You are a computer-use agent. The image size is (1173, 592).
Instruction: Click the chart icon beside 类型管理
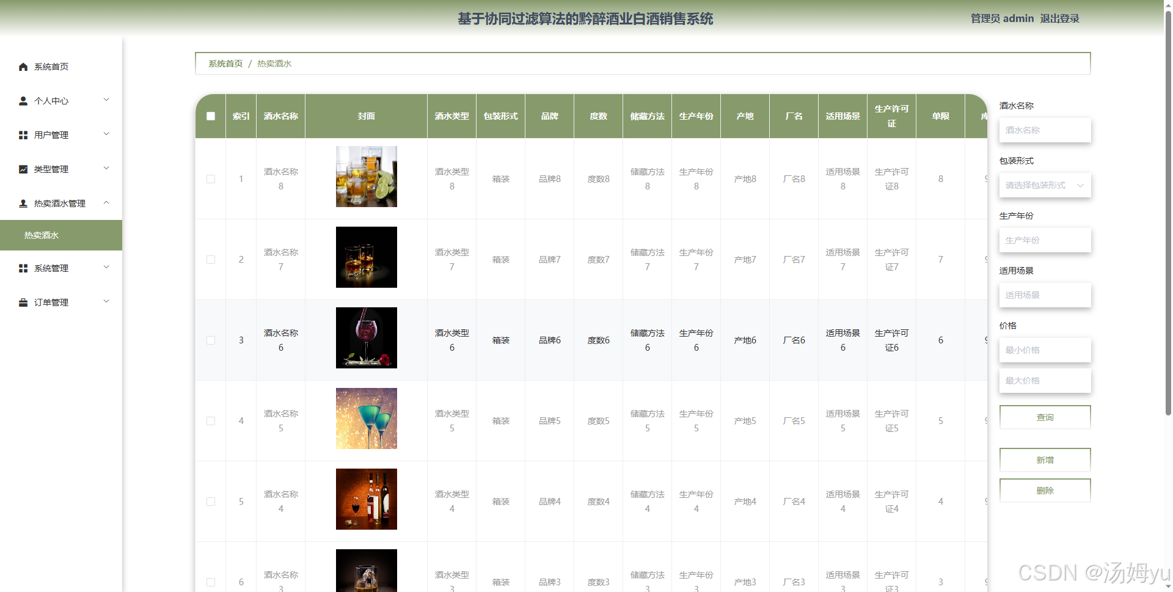(x=23, y=169)
